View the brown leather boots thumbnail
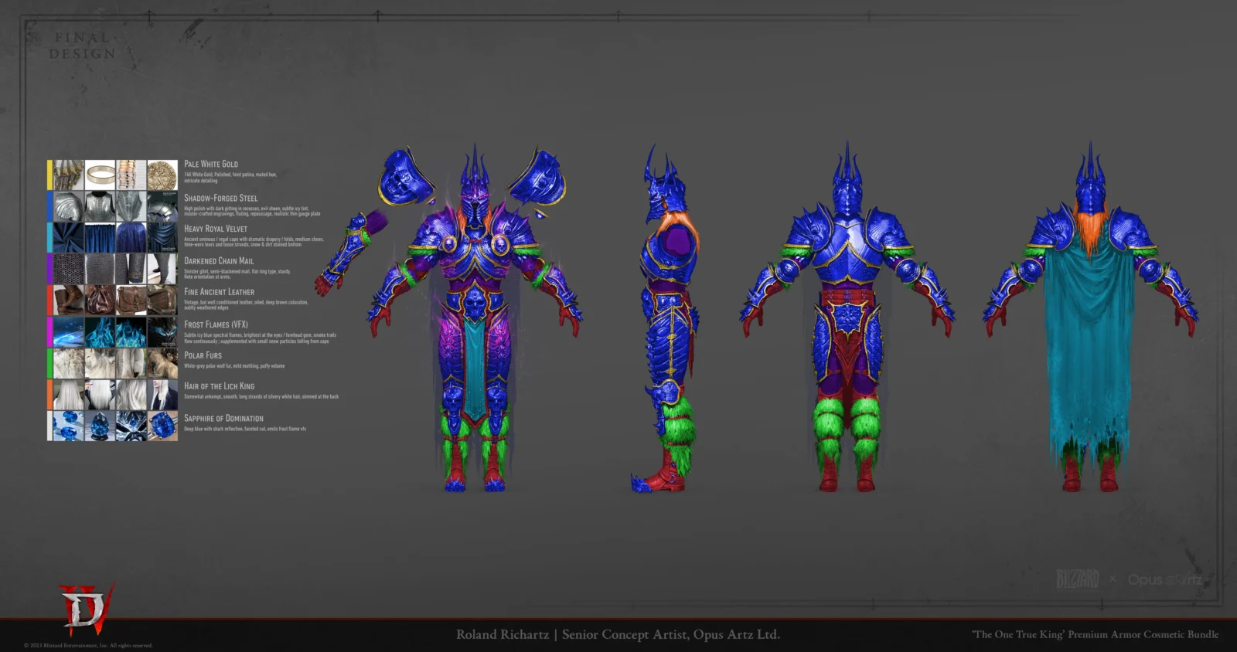This screenshot has width=1237, height=652. (69, 300)
